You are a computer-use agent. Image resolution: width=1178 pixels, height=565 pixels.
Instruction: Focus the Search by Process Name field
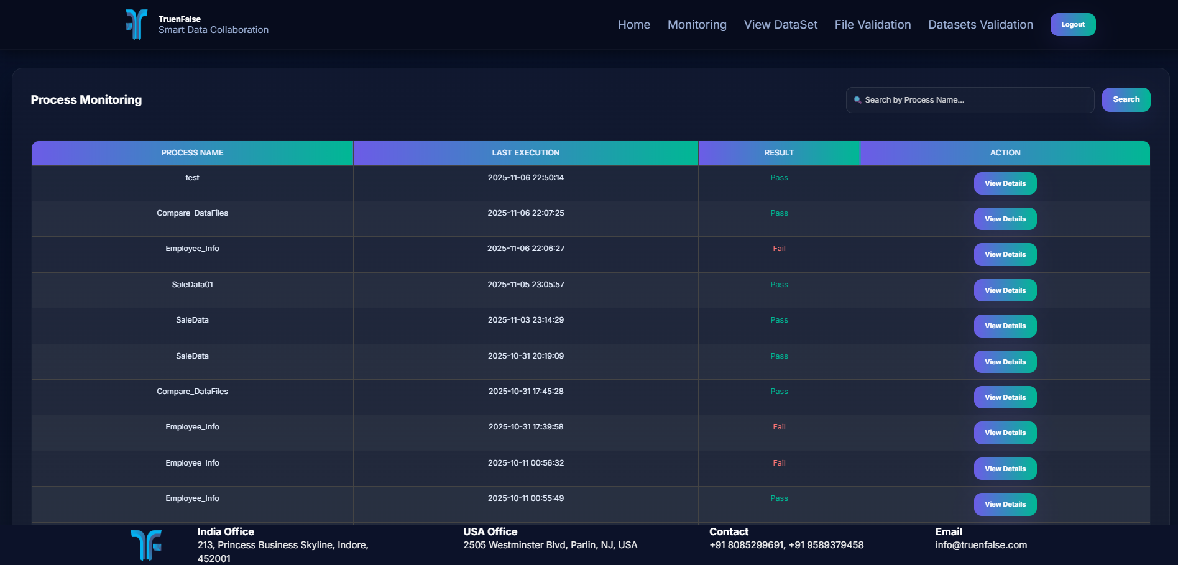click(x=970, y=100)
